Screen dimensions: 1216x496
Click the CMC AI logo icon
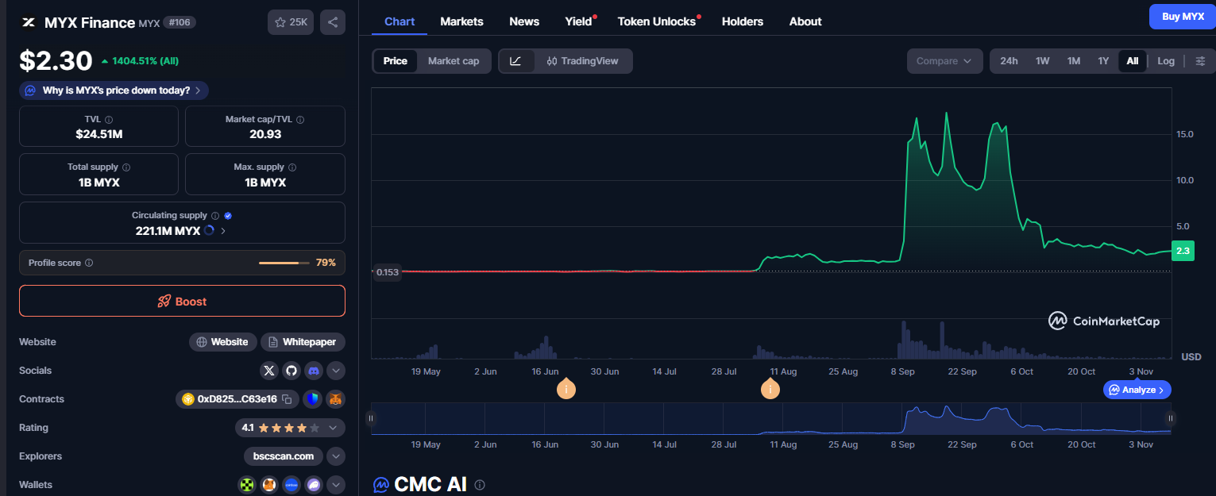pos(381,485)
